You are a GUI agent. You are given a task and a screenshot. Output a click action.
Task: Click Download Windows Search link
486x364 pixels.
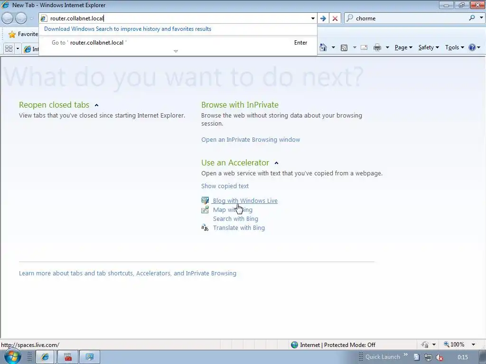click(127, 29)
